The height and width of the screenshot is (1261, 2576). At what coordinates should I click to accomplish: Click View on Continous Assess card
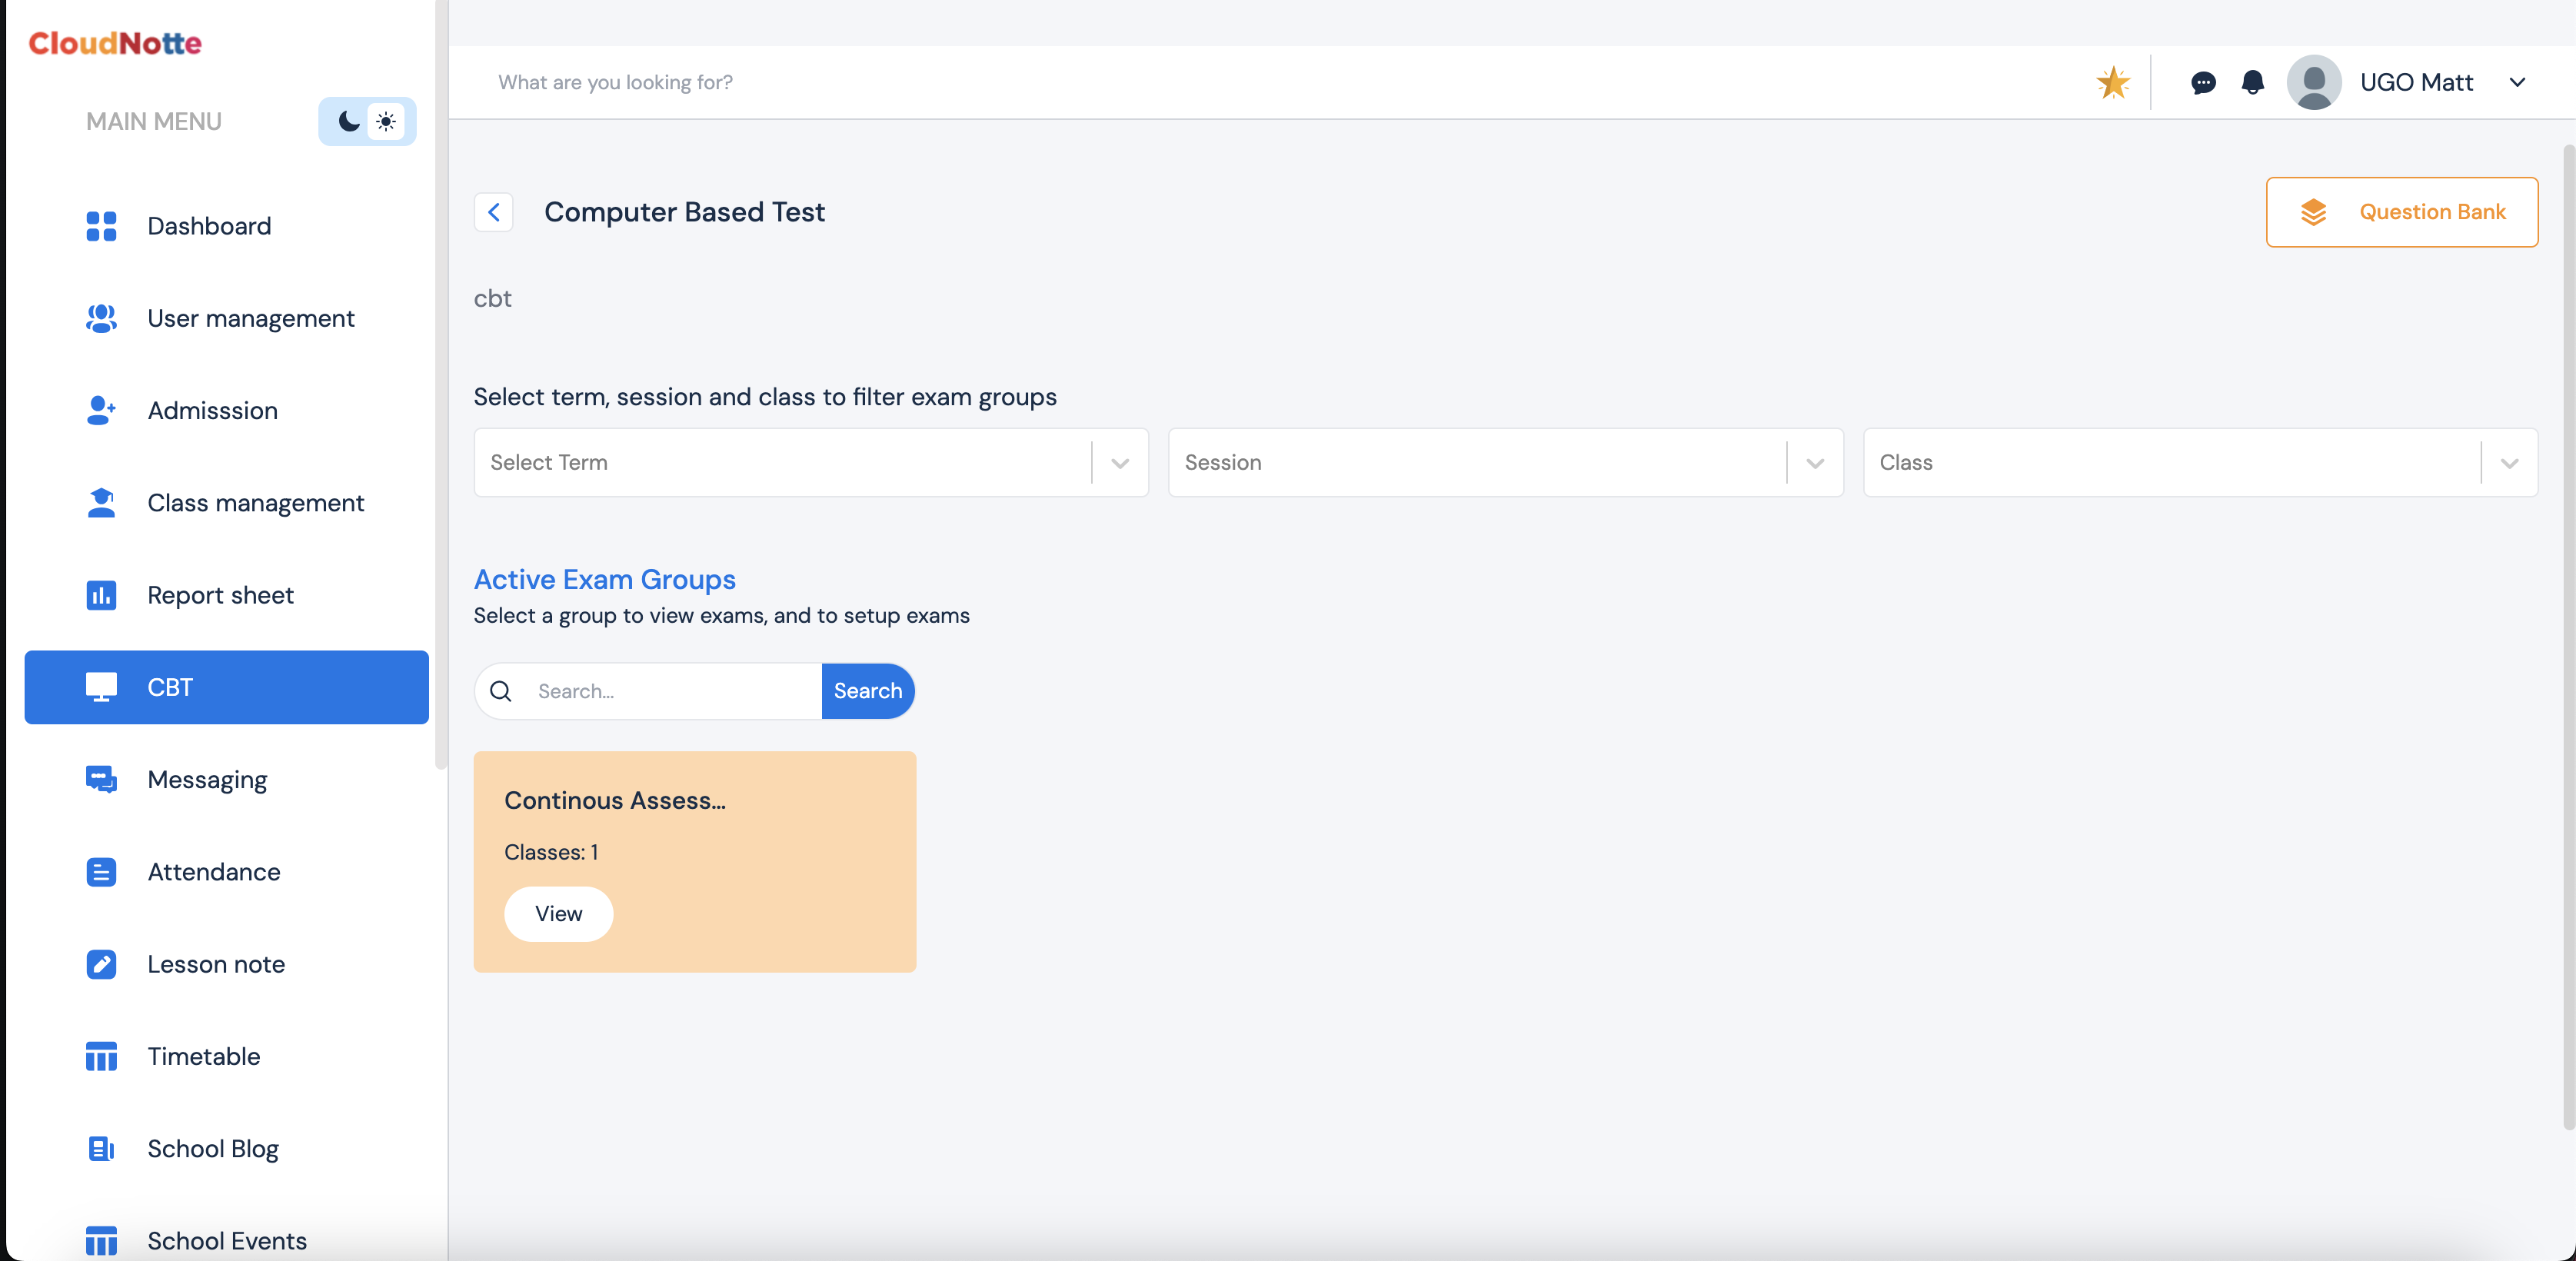pyautogui.click(x=558, y=913)
